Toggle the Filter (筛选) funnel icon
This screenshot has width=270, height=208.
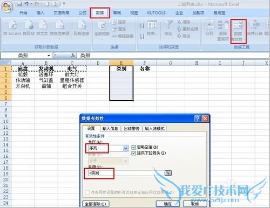(168, 28)
